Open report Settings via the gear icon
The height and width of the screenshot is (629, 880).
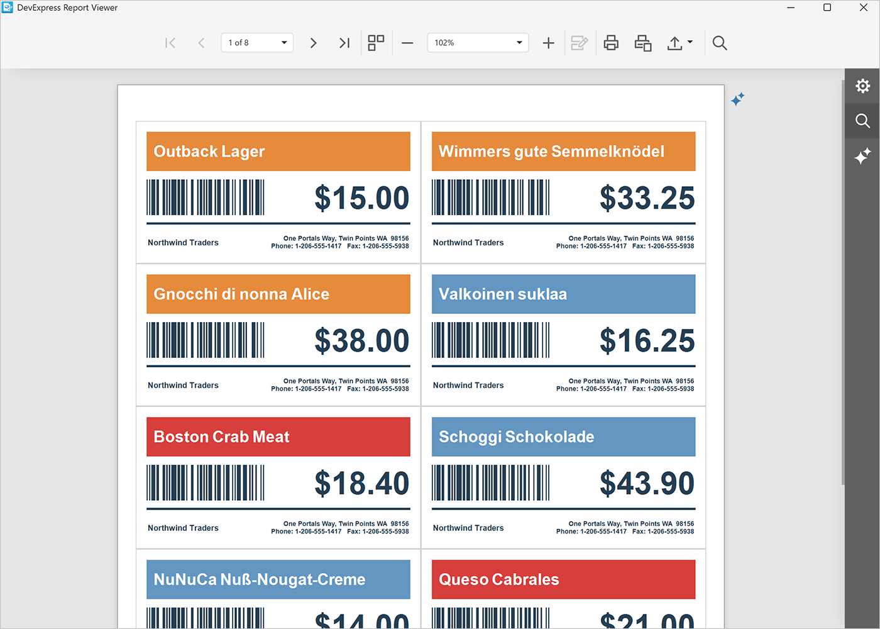coord(862,86)
